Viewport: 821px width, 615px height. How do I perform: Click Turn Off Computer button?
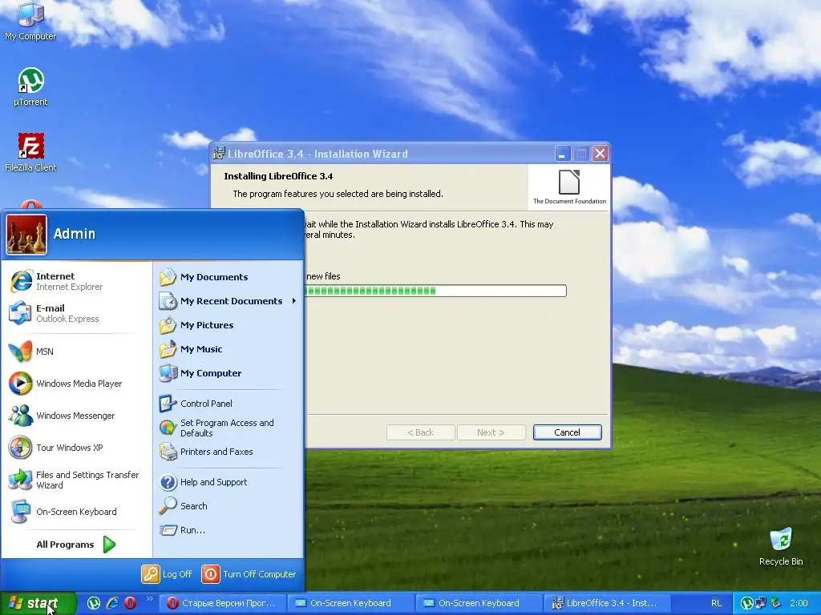point(249,573)
